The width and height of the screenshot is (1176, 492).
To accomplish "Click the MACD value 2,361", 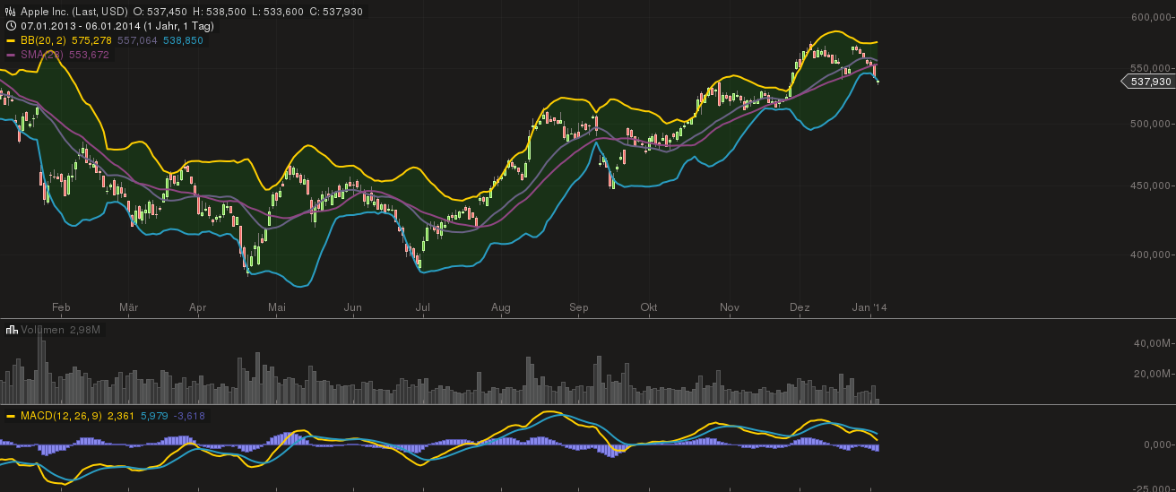I will pos(120,417).
